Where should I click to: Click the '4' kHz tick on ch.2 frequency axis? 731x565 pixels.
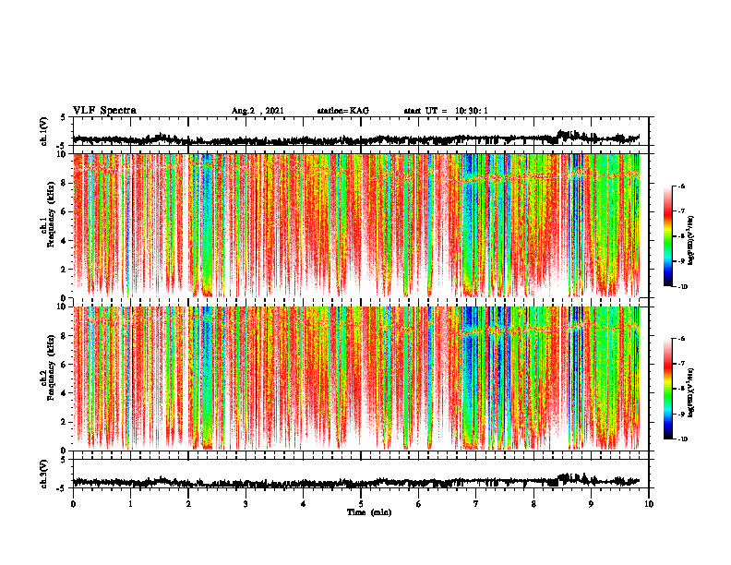click(64, 393)
